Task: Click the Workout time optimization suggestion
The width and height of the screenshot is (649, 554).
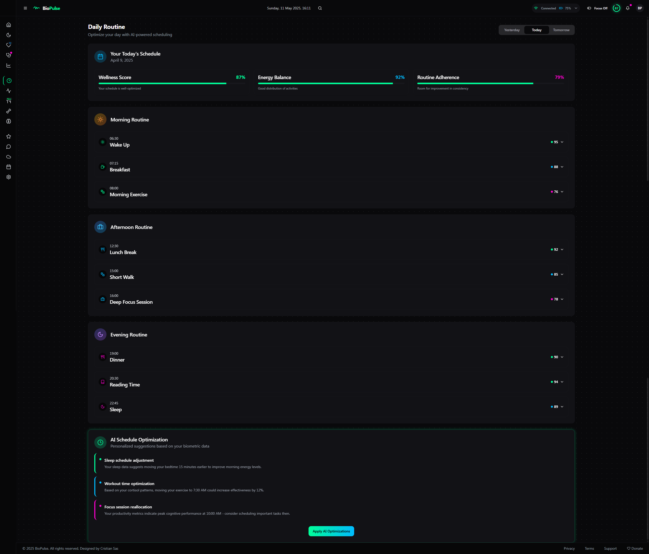Action: [x=331, y=487]
